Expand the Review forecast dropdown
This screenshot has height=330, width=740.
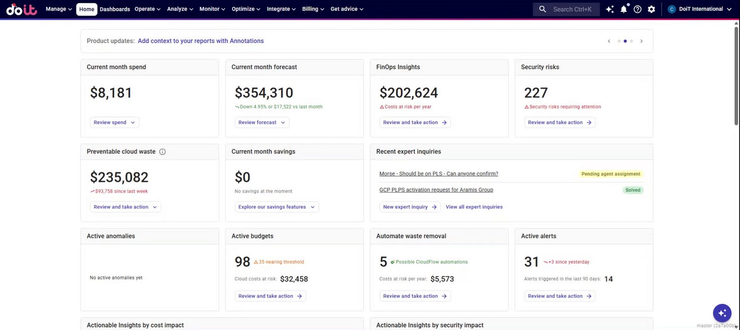(x=262, y=122)
